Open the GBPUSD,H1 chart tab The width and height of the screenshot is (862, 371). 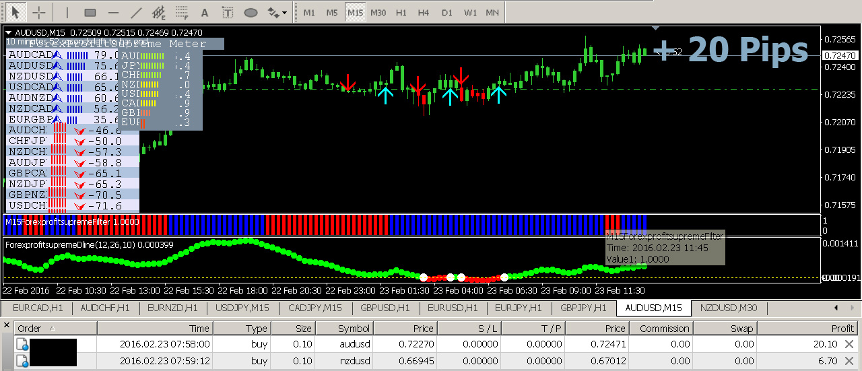(385, 308)
